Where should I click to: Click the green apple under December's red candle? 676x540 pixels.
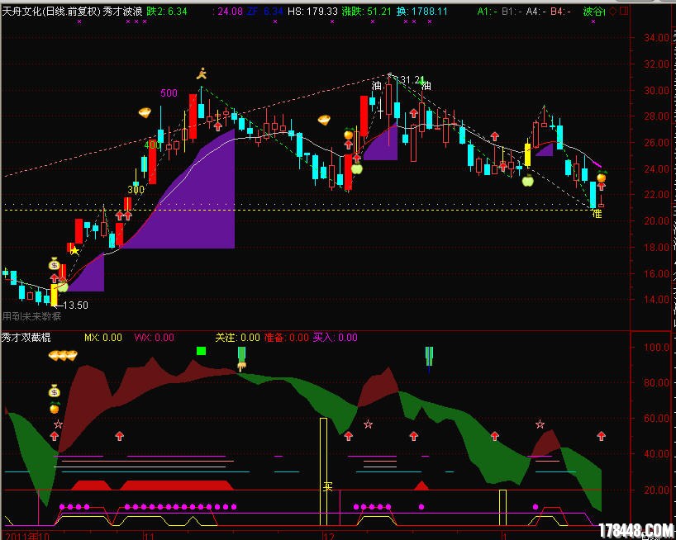pyautogui.click(x=356, y=168)
